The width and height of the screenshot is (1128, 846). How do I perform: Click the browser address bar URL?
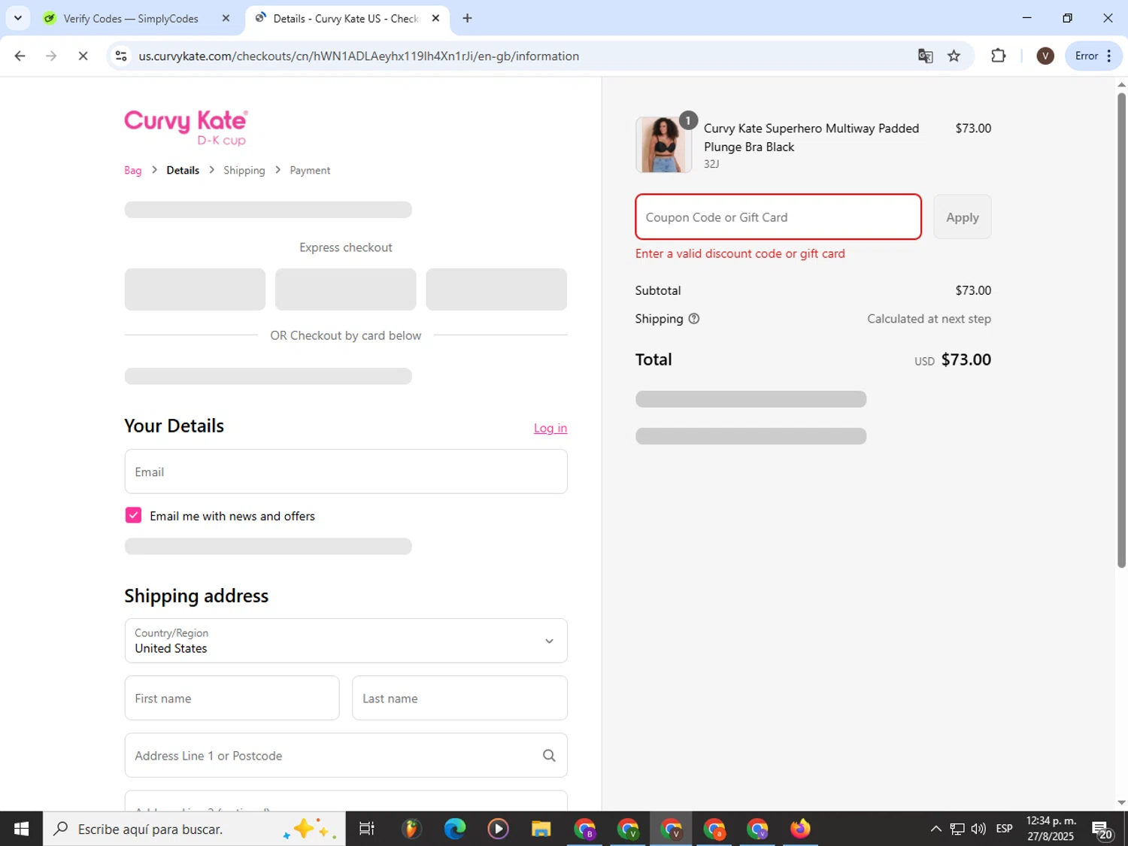(359, 56)
